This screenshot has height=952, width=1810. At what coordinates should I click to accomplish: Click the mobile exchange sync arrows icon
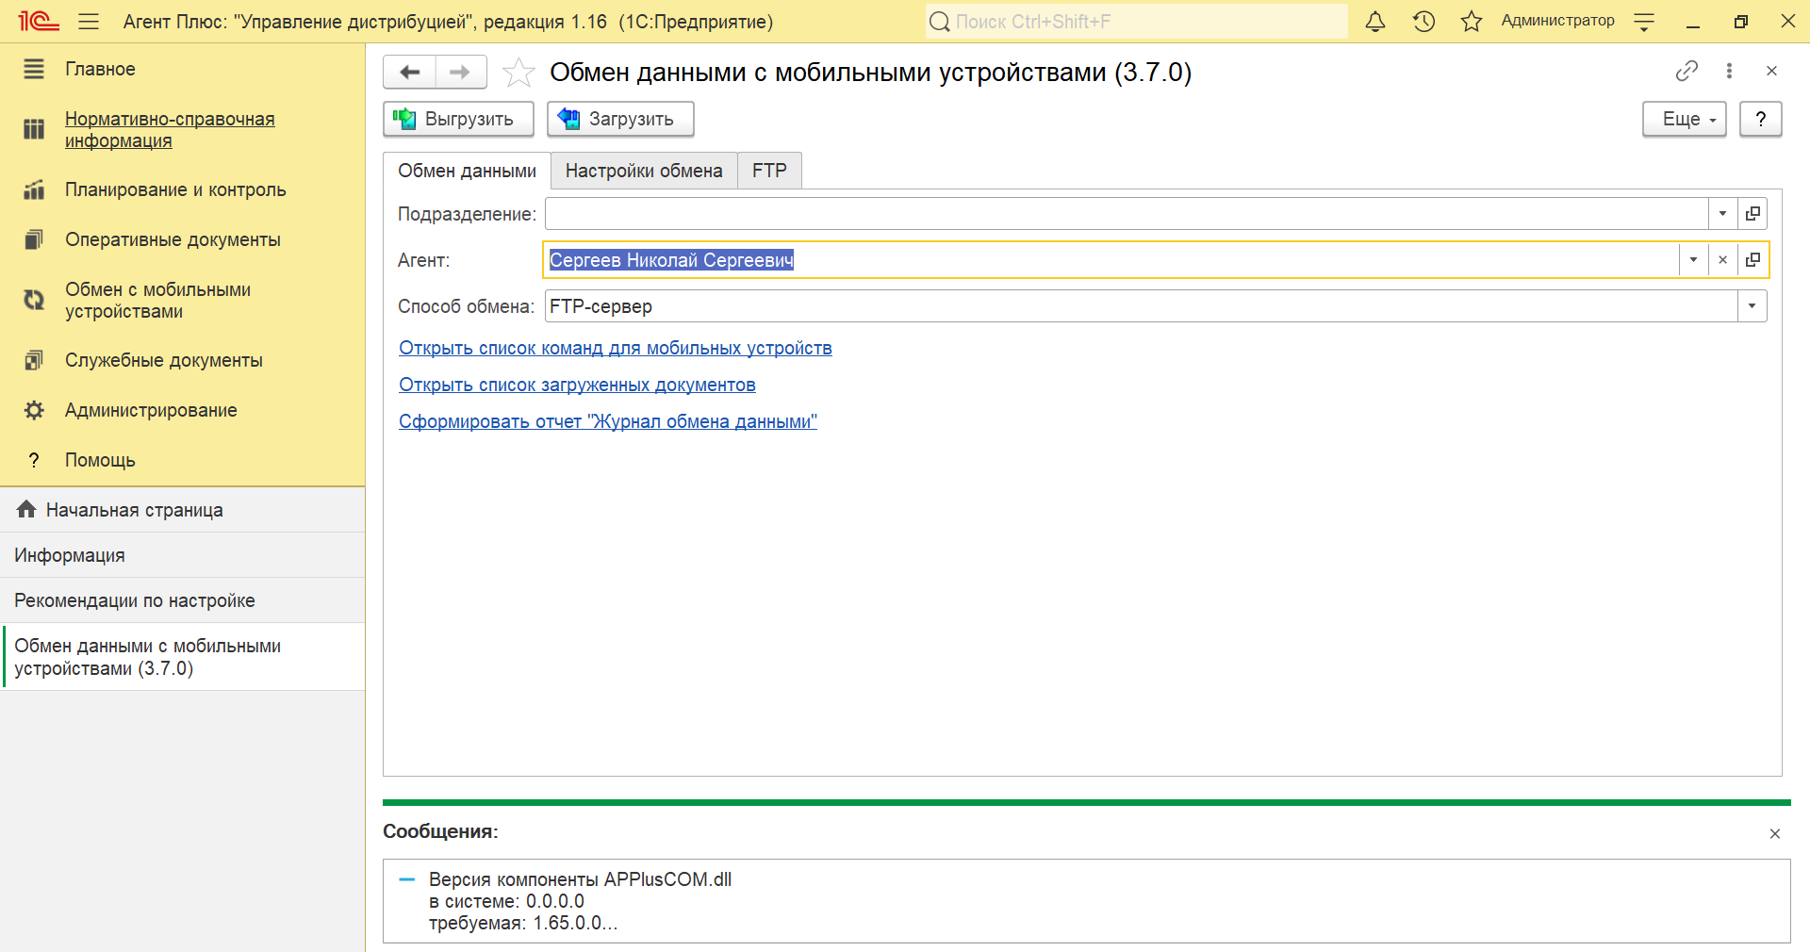click(34, 300)
